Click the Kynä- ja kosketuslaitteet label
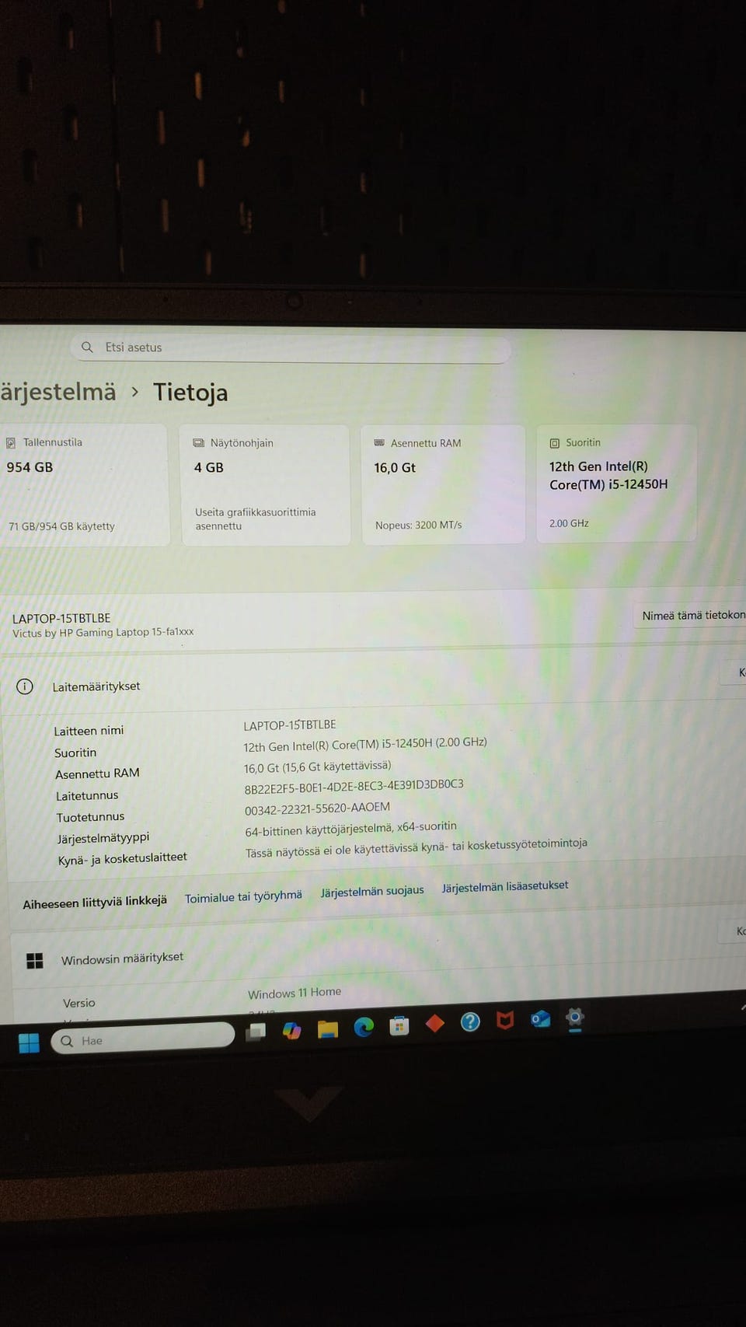The height and width of the screenshot is (1327, 746). click(122, 858)
